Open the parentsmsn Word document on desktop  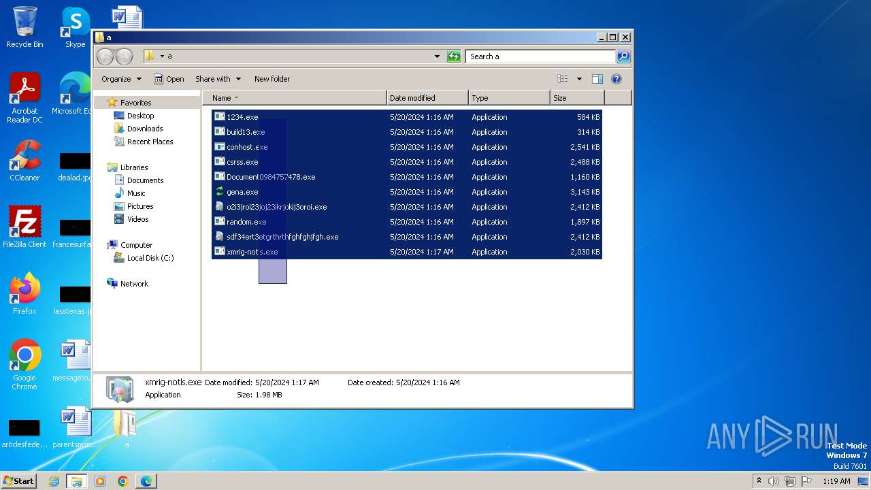click(x=75, y=427)
